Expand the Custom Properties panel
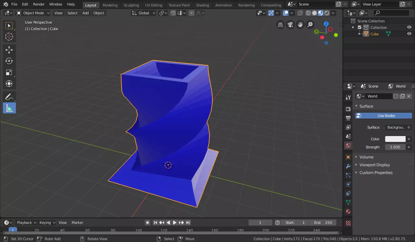The height and width of the screenshot is (242, 415). 376,173
